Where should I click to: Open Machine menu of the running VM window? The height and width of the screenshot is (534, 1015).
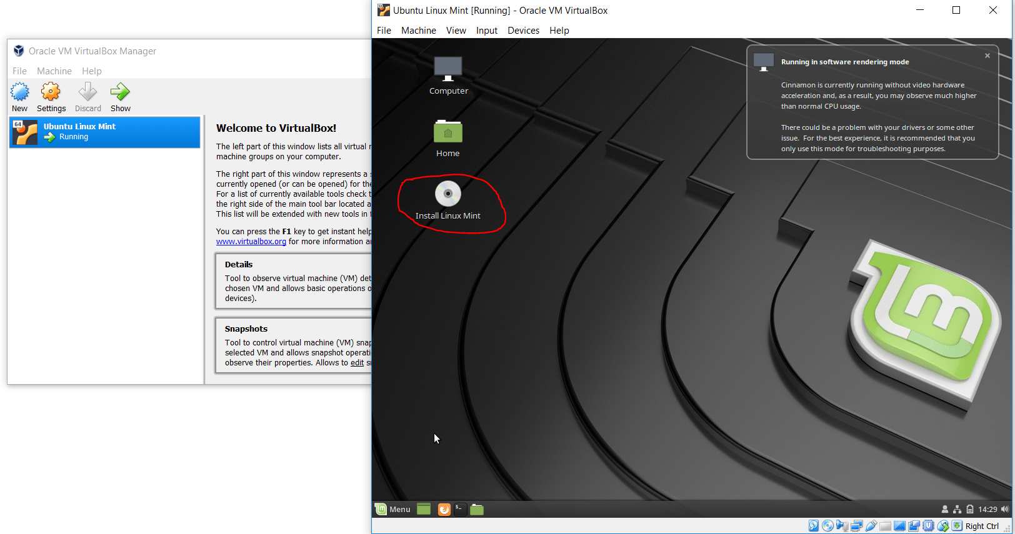click(x=419, y=31)
